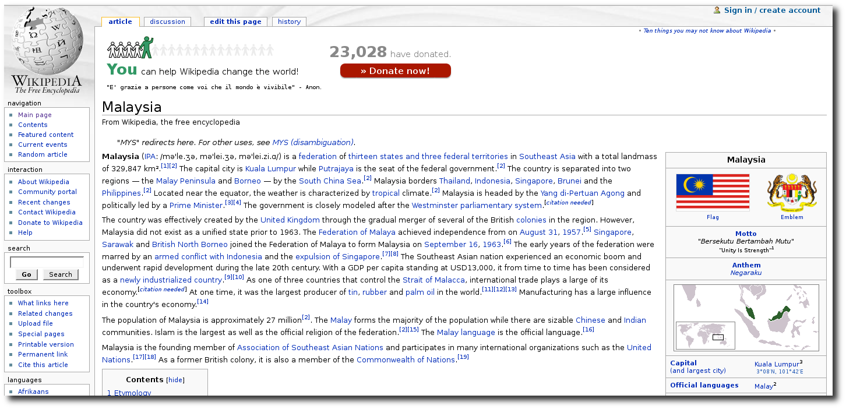The height and width of the screenshot is (409, 846).
Task: Open Printable version link
Action: click(46, 344)
